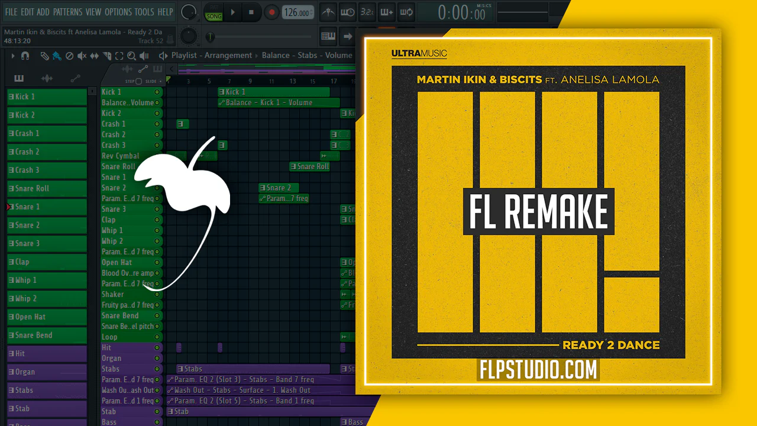Viewport: 757px width, 426px height.
Task: Show automation clips in the picker panel
Action: tap(75, 79)
